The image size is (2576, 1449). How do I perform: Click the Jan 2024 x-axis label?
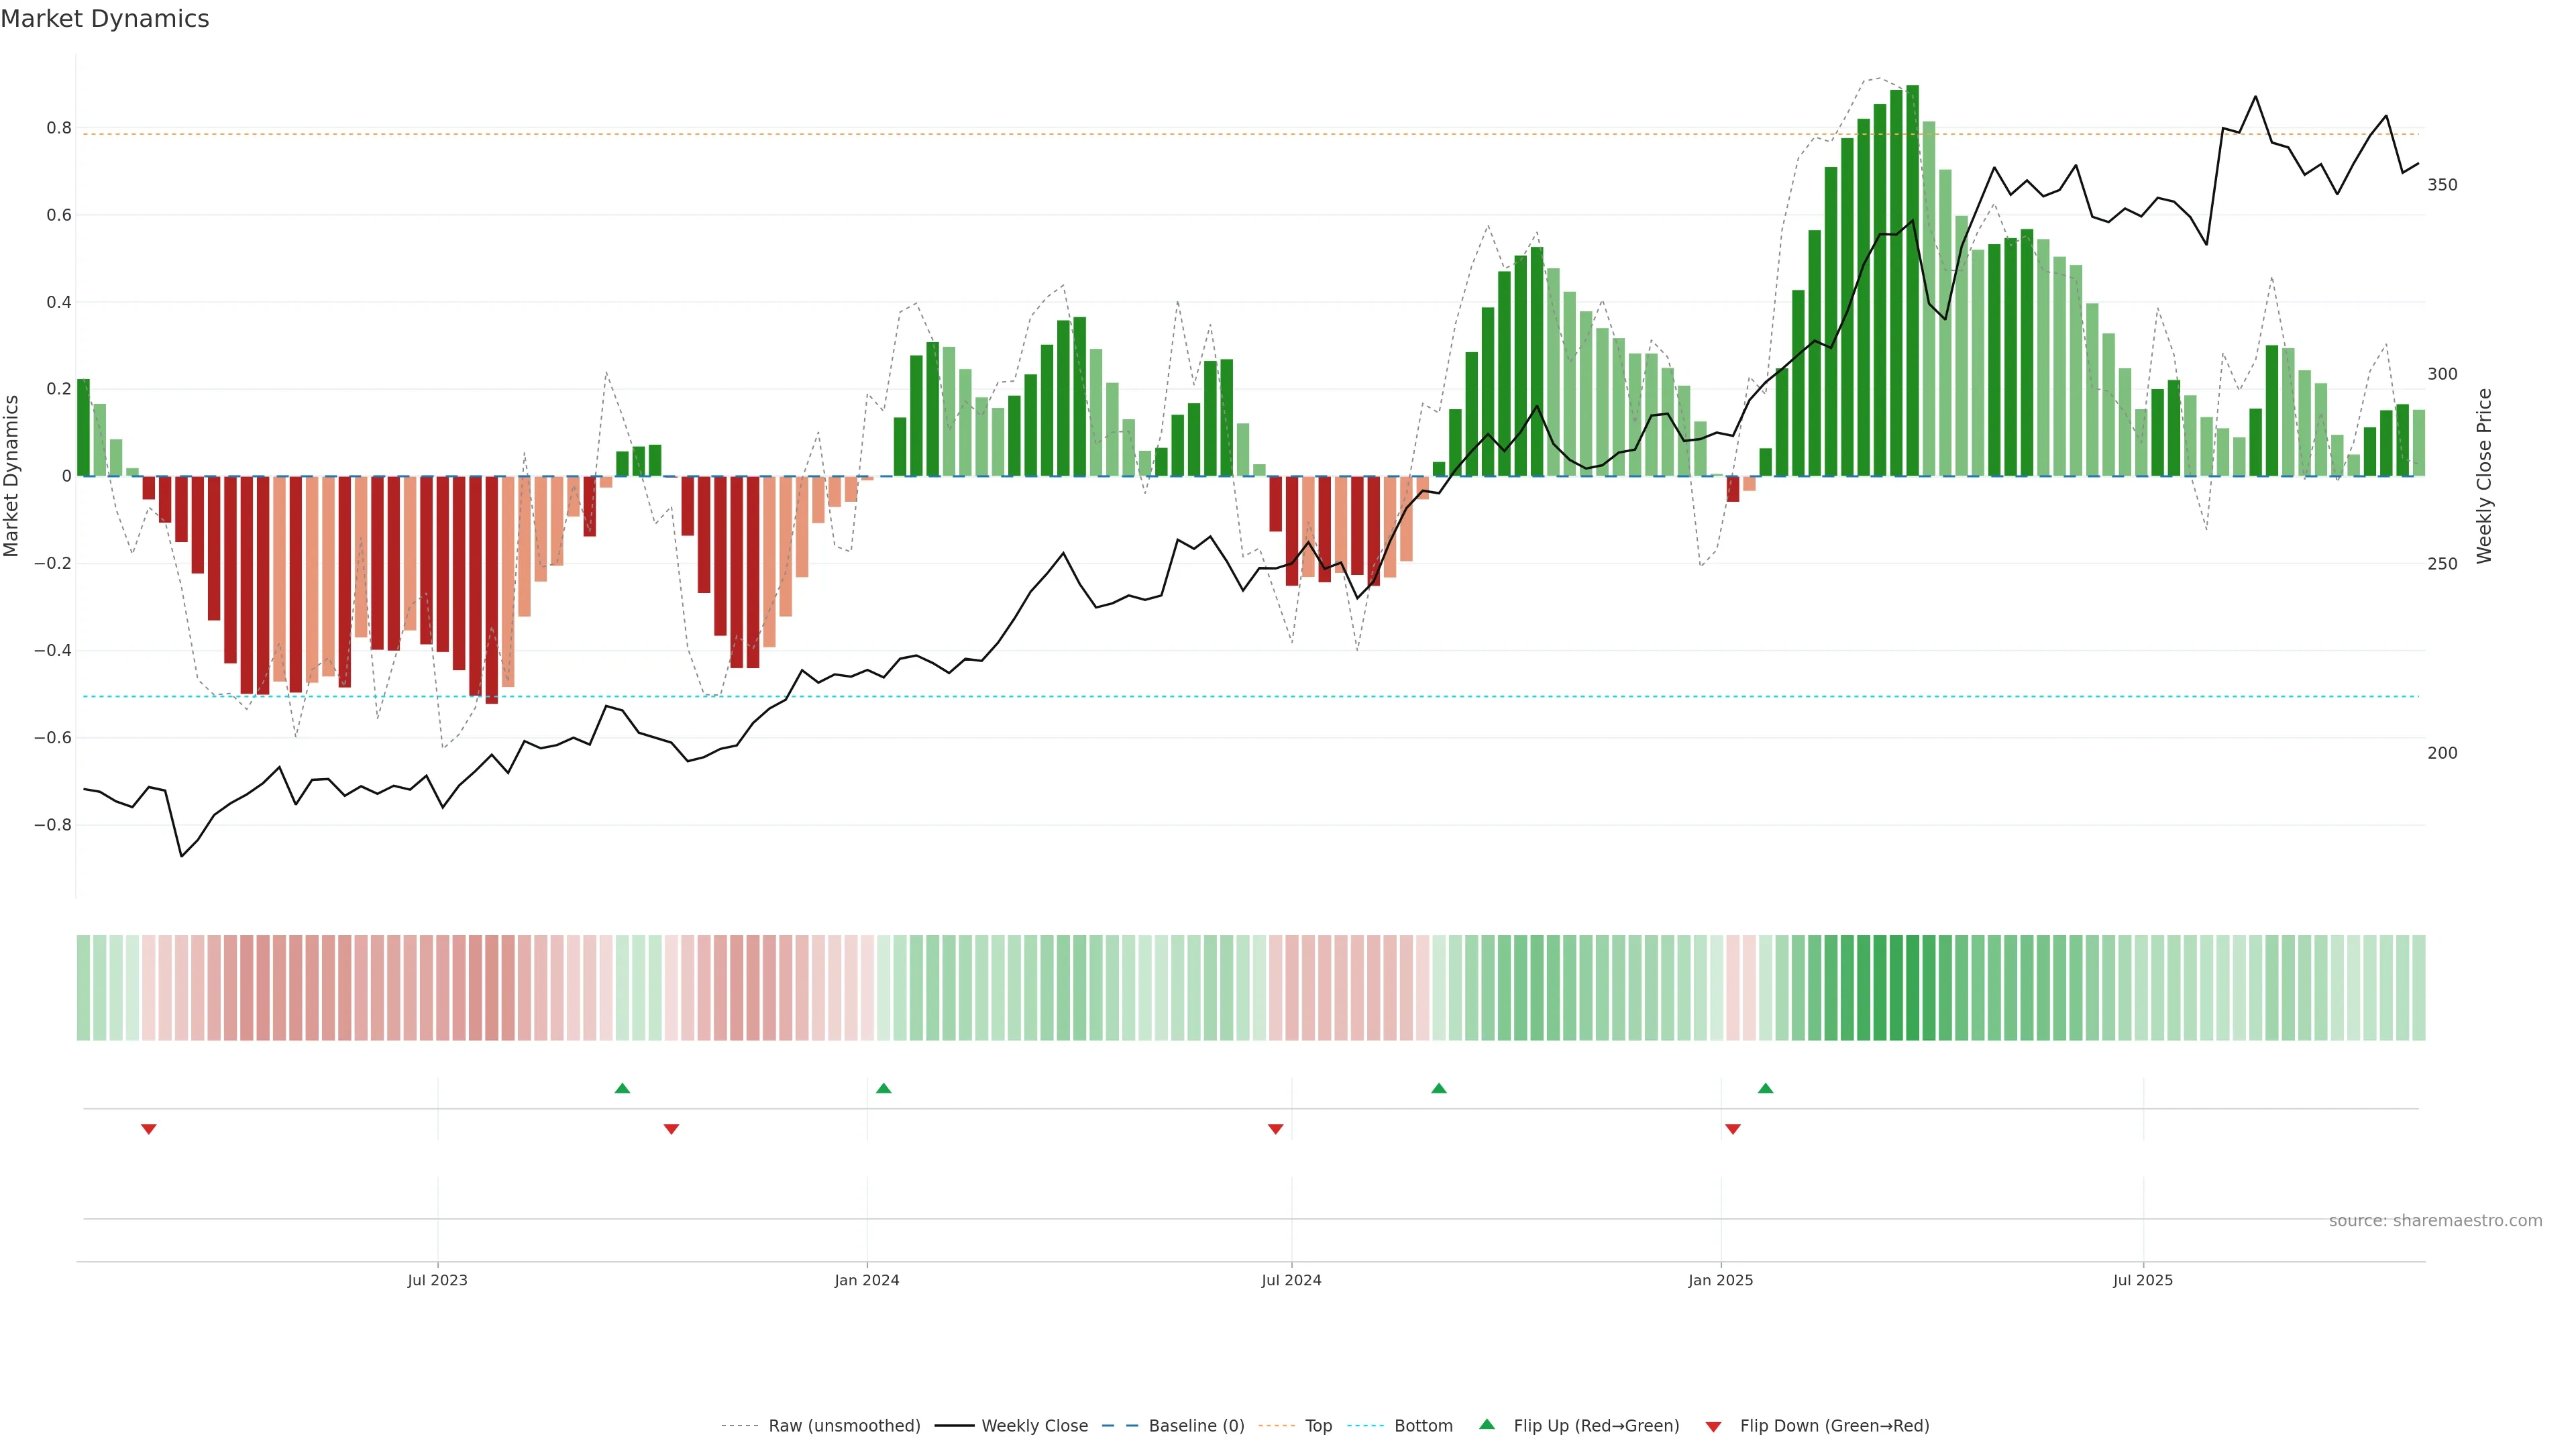(866, 1280)
